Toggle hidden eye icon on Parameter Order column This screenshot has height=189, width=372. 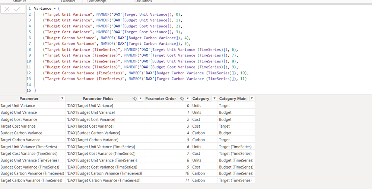pyautogui.click(x=182, y=99)
